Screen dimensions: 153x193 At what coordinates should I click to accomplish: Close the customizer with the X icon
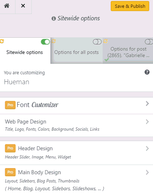(23, 6)
